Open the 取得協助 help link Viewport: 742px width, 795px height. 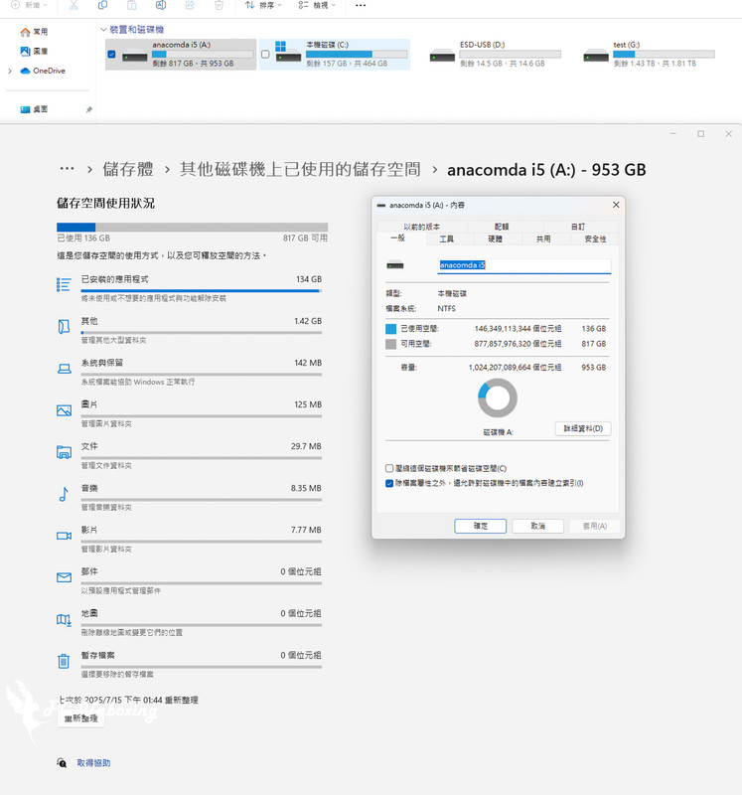pos(93,762)
